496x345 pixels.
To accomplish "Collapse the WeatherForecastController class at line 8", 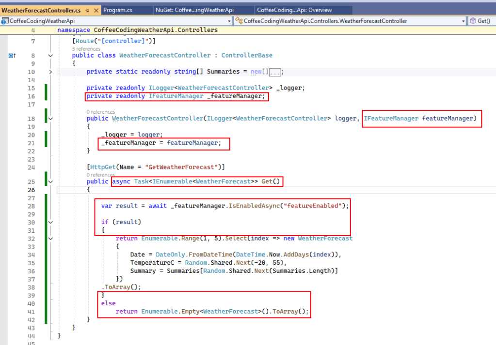I will pyautogui.click(x=50, y=56).
